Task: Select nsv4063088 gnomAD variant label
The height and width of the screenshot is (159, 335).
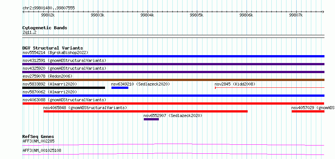Action: pyautogui.click(x=64, y=100)
